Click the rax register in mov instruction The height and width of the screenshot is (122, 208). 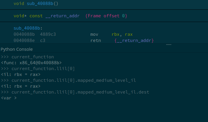[129, 35]
